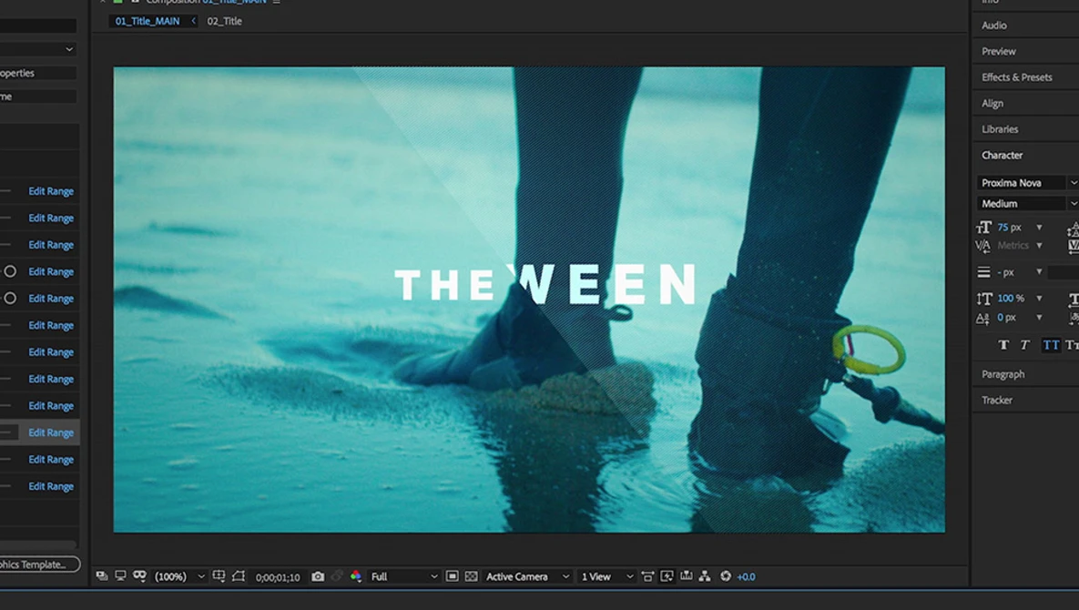
Task: Open the dropdown at top of left panel
Action: [x=38, y=49]
